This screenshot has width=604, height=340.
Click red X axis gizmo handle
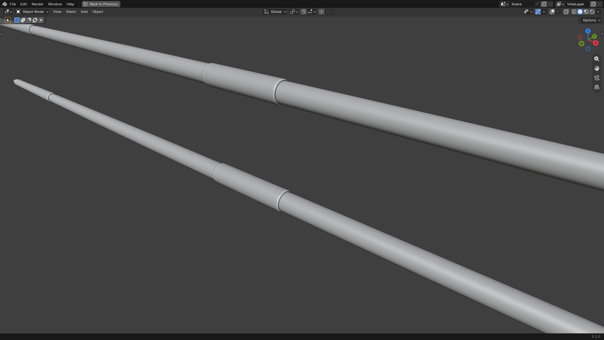pyautogui.click(x=596, y=43)
